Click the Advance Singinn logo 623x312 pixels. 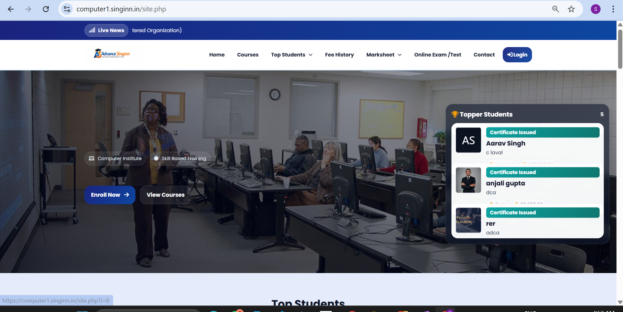pos(112,54)
